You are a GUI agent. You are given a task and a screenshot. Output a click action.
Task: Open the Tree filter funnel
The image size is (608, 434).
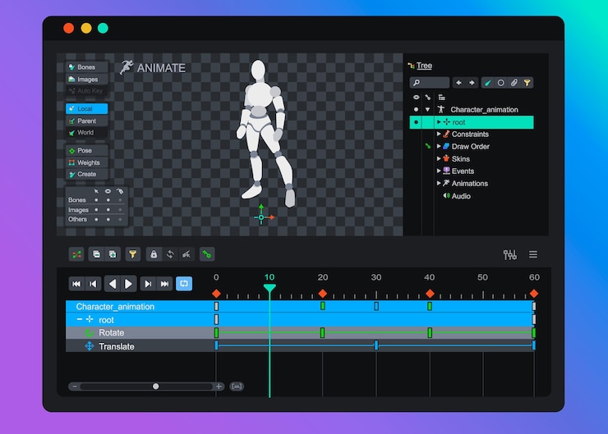527,83
